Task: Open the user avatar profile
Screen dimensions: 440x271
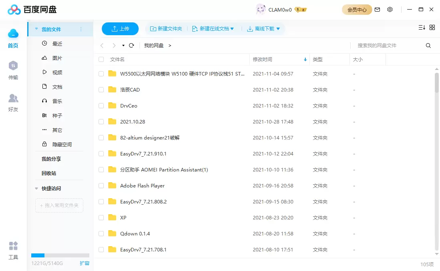Action: click(261, 10)
